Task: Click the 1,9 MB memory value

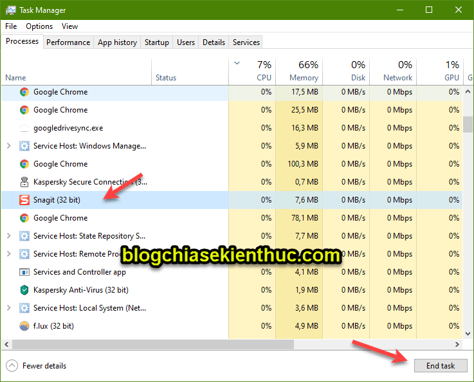Action: [x=307, y=290]
